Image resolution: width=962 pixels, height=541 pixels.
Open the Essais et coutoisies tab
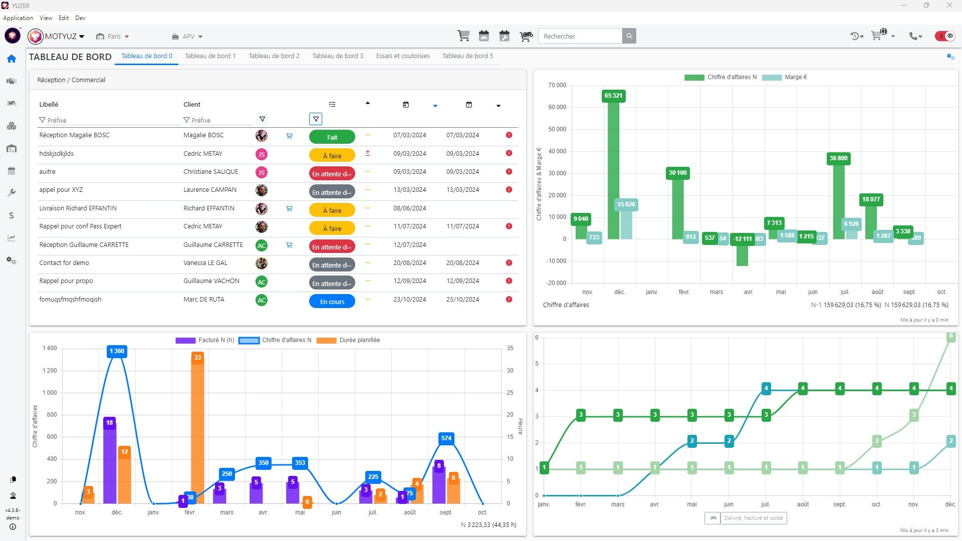(402, 56)
